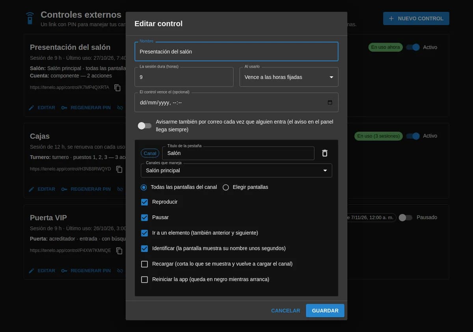Regenerate PIN for Puerta VIP control

pyautogui.click(x=86, y=271)
